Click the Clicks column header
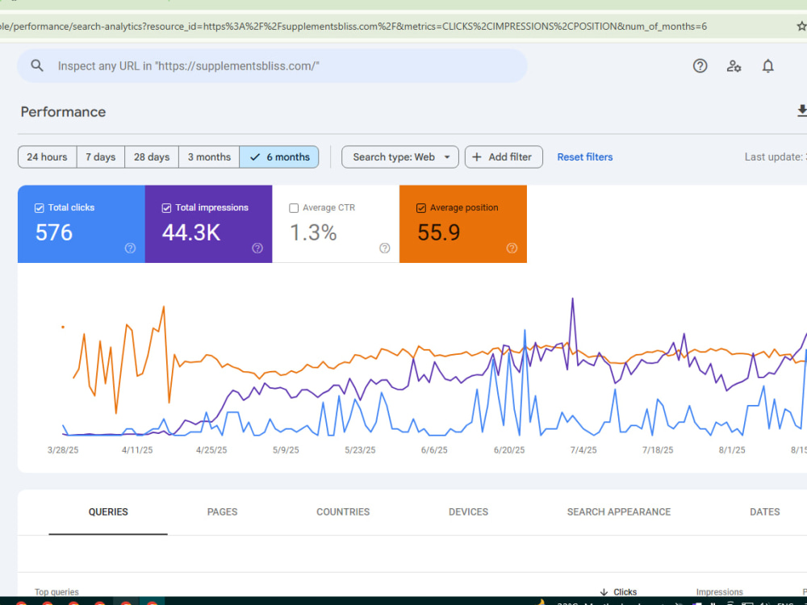 tap(625, 592)
